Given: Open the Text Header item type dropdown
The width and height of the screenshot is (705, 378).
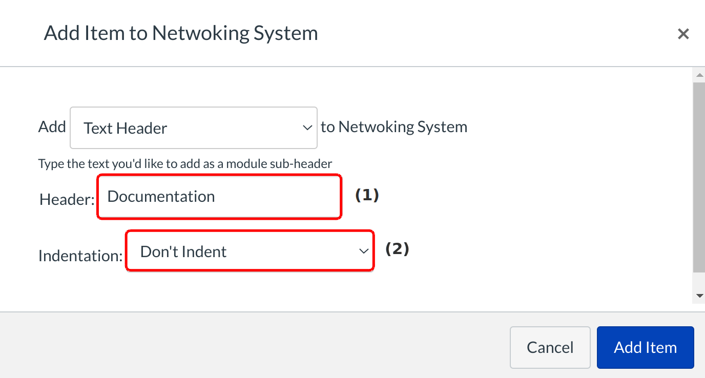Looking at the screenshot, I should click(193, 128).
